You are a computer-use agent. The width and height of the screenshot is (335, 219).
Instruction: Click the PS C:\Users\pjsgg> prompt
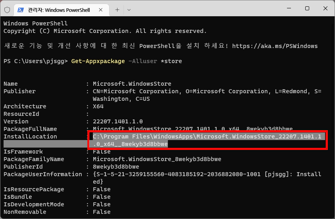coord(35,61)
